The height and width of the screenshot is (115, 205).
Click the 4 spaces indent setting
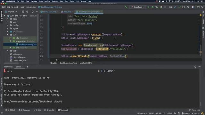click(x=196, y=113)
